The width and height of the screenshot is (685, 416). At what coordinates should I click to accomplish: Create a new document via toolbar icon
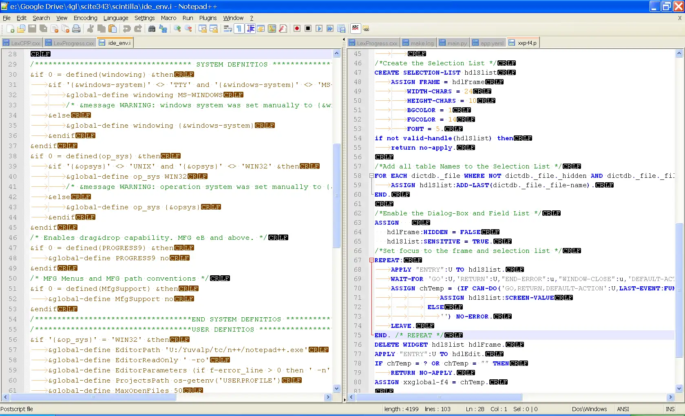point(10,29)
